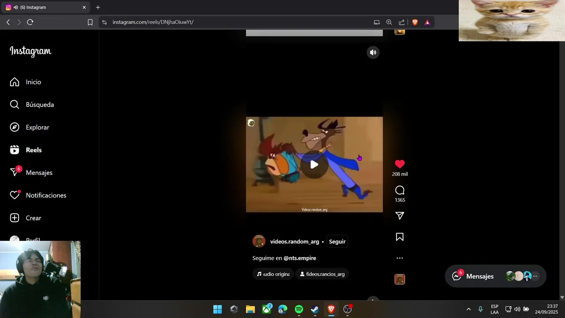Open the comments bubble showing 1365
Image resolution: width=565 pixels, height=318 pixels.
pyautogui.click(x=399, y=190)
